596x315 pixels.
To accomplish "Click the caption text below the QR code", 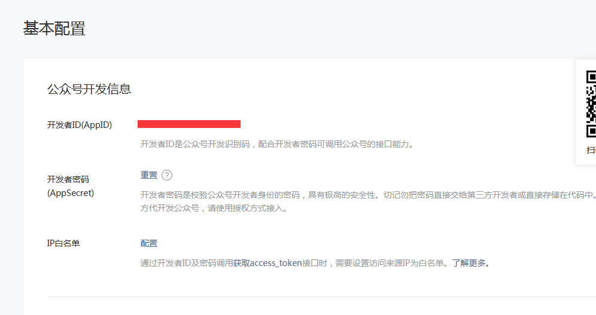I will 591,150.
